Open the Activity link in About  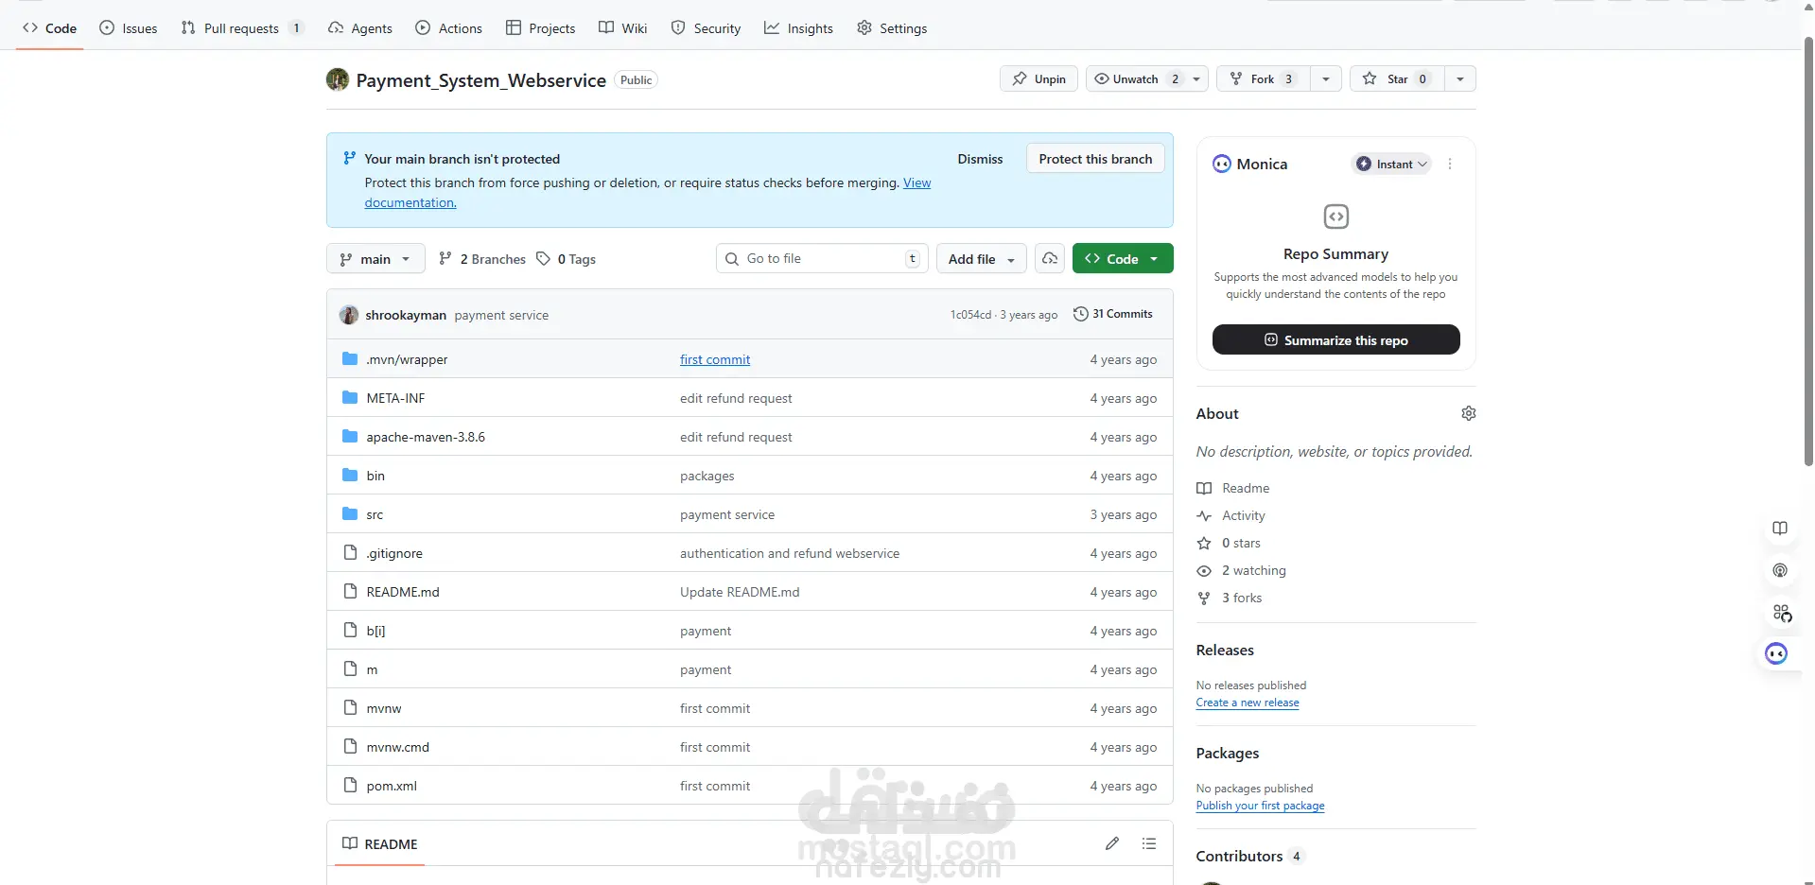[1231, 515]
